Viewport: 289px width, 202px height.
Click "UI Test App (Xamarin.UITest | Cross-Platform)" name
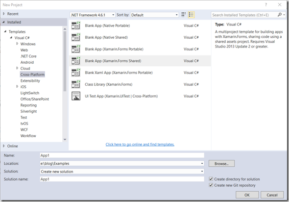coord(121,96)
